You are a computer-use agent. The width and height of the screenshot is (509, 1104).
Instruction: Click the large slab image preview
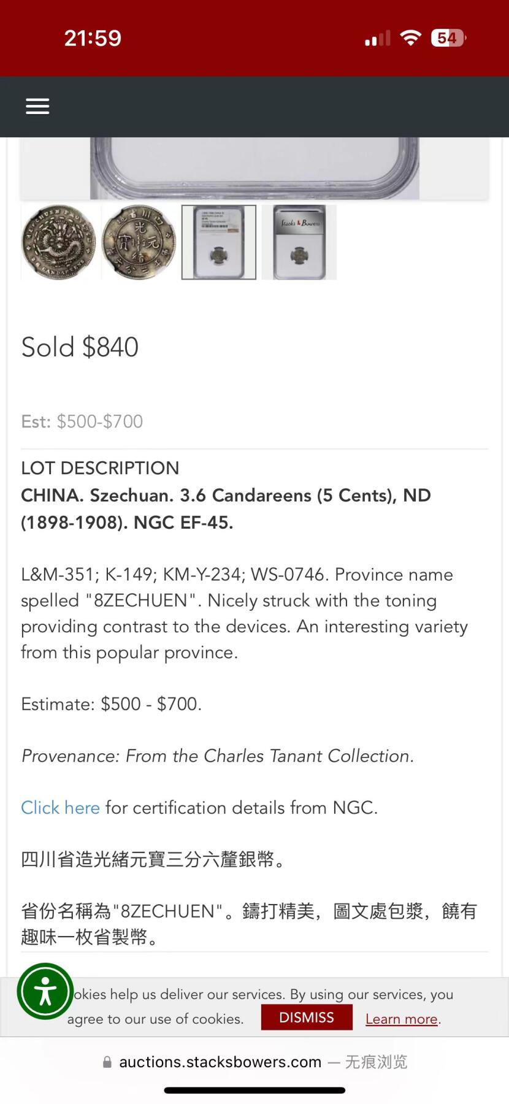coord(255,169)
